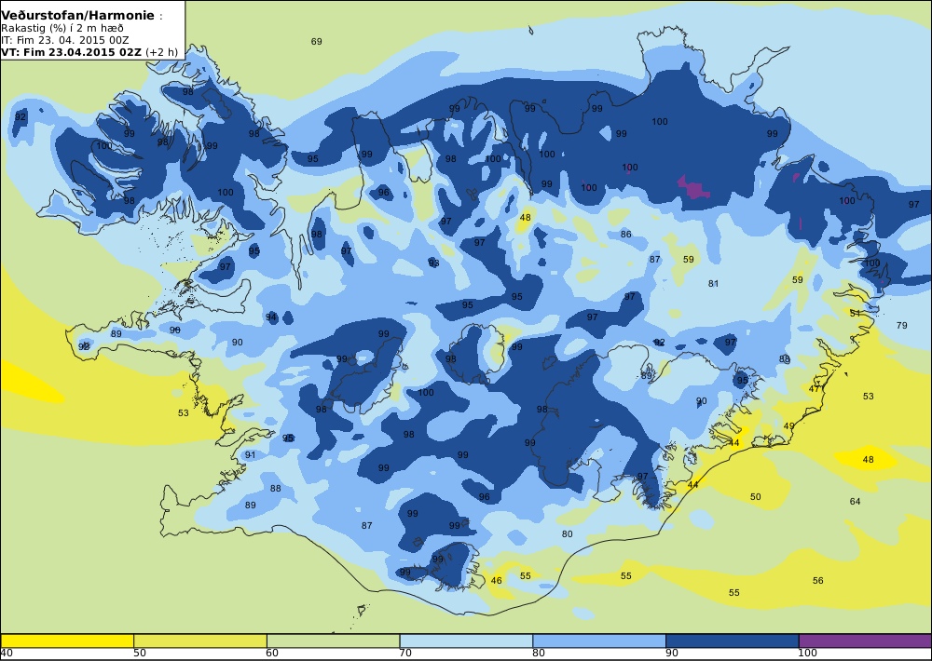Click the humidity value '49' on the map
Screen dimensions: 932x661
788,426
